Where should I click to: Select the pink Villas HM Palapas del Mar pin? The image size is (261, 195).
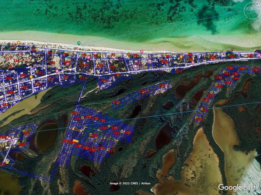tap(68, 64)
